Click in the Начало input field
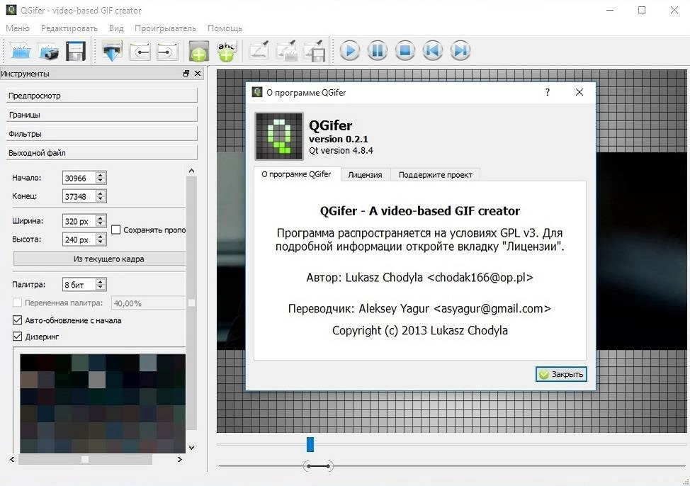Image resolution: width=690 pixels, height=486 pixels. coord(79,178)
